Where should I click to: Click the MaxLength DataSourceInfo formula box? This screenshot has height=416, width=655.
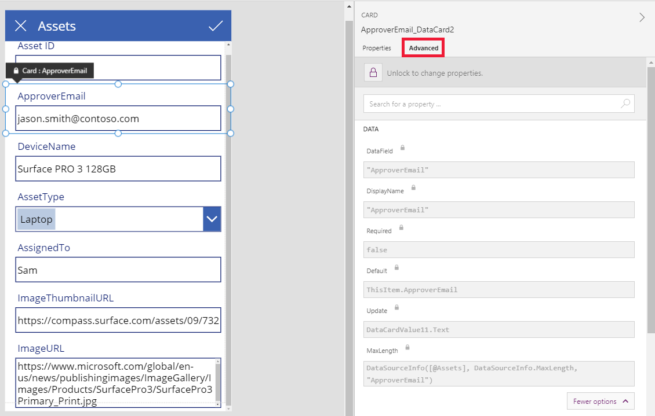point(498,374)
